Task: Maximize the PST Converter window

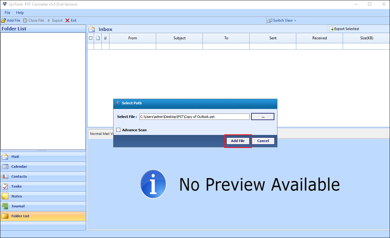Action: [x=370, y=4]
